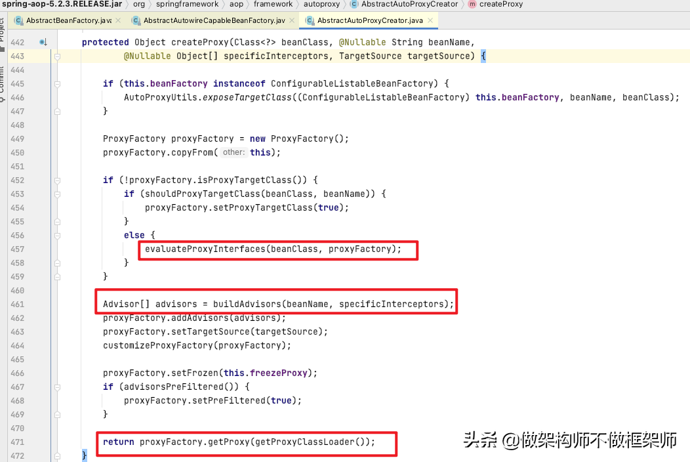Switch to the AbstractBeanFactory.java tab
Image resolution: width=690 pixels, height=462 pixels.
point(69,21)
